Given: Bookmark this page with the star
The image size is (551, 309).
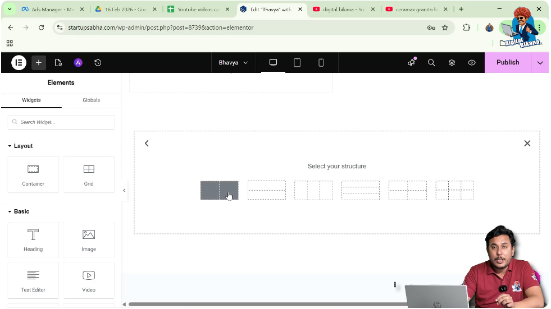Looking at the screenshot, I should pos(445,27).
